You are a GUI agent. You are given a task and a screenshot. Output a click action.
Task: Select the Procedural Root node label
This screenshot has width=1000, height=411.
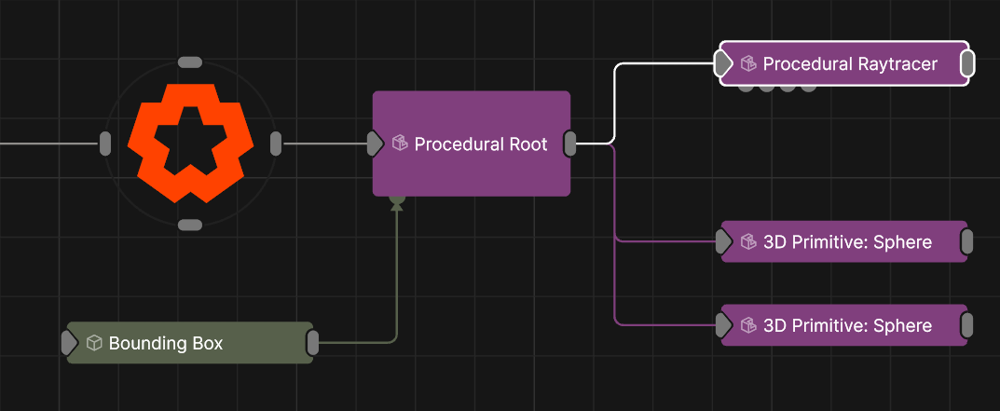tap(481, 144)
